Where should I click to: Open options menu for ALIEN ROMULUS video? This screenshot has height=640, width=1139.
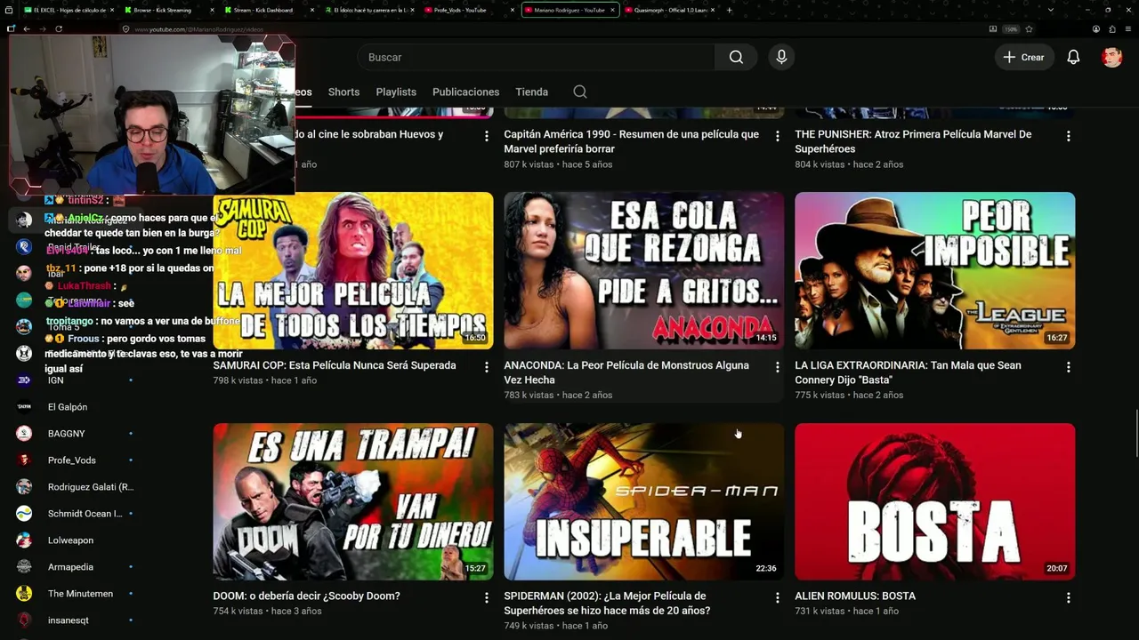pos(1069,598)
